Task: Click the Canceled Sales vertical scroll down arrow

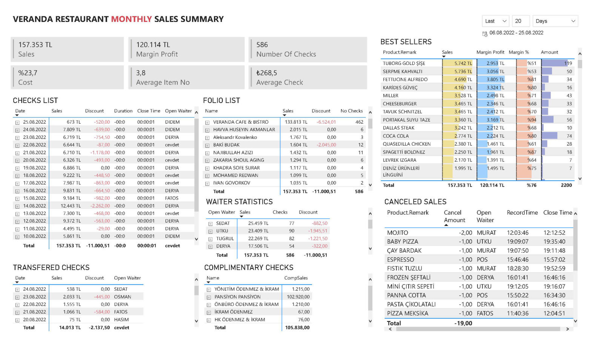Action: [575, 321]
